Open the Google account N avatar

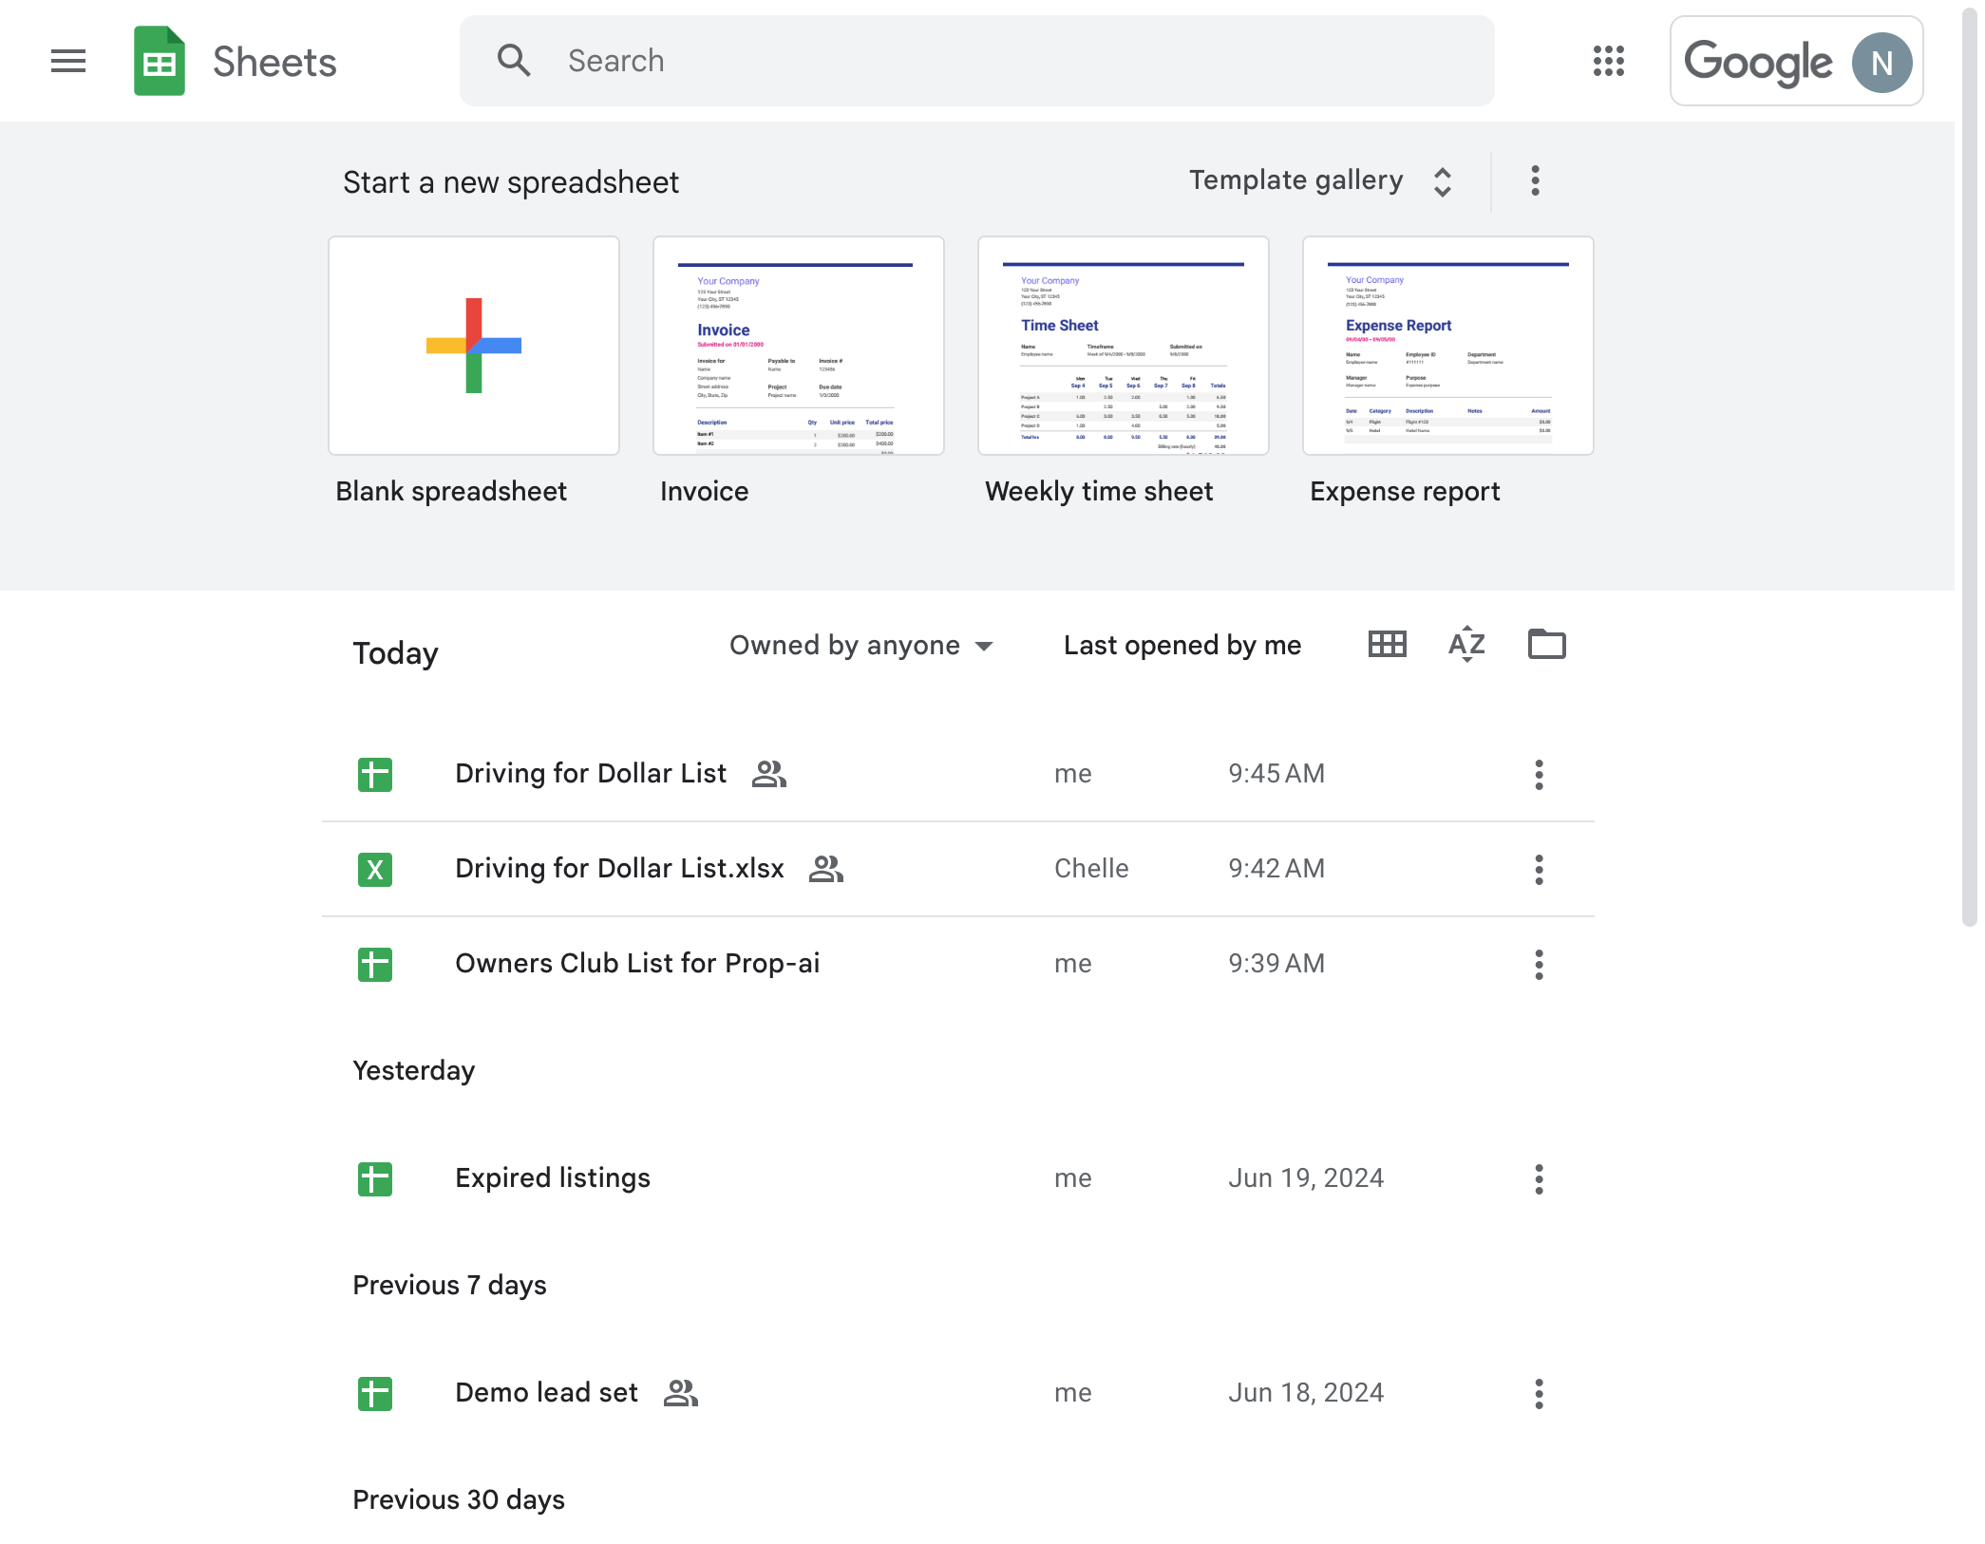(1881, 63)
